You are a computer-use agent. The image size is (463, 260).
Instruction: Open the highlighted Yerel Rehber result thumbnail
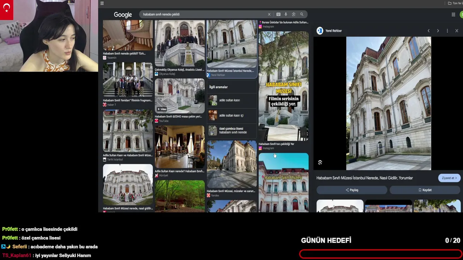[232, 44]
